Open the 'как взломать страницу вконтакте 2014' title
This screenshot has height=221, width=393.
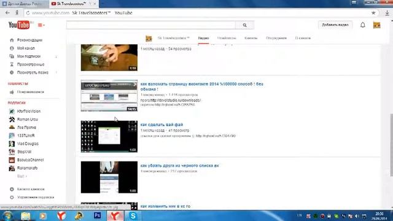click(x=202, y=87)
